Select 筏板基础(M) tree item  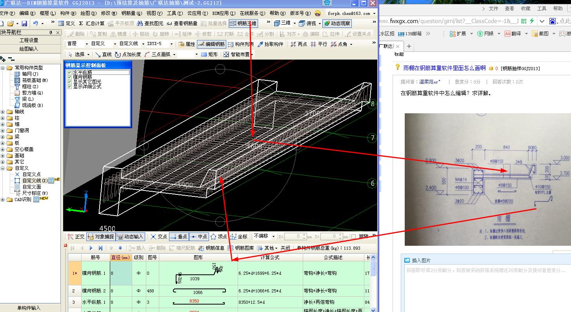35,80
